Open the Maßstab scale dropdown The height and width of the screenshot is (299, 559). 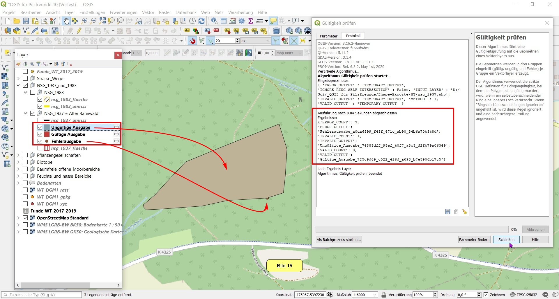(375, 295)
